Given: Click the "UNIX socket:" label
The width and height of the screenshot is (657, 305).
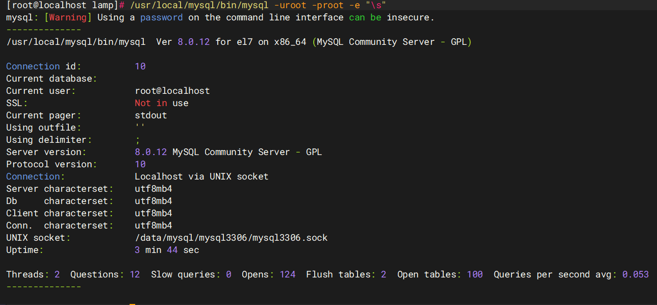Looking at the screenshot, I should (38, 238).
